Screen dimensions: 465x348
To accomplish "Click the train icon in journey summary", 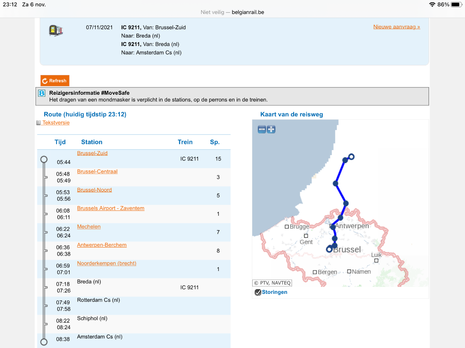I will tap(56, 30).
